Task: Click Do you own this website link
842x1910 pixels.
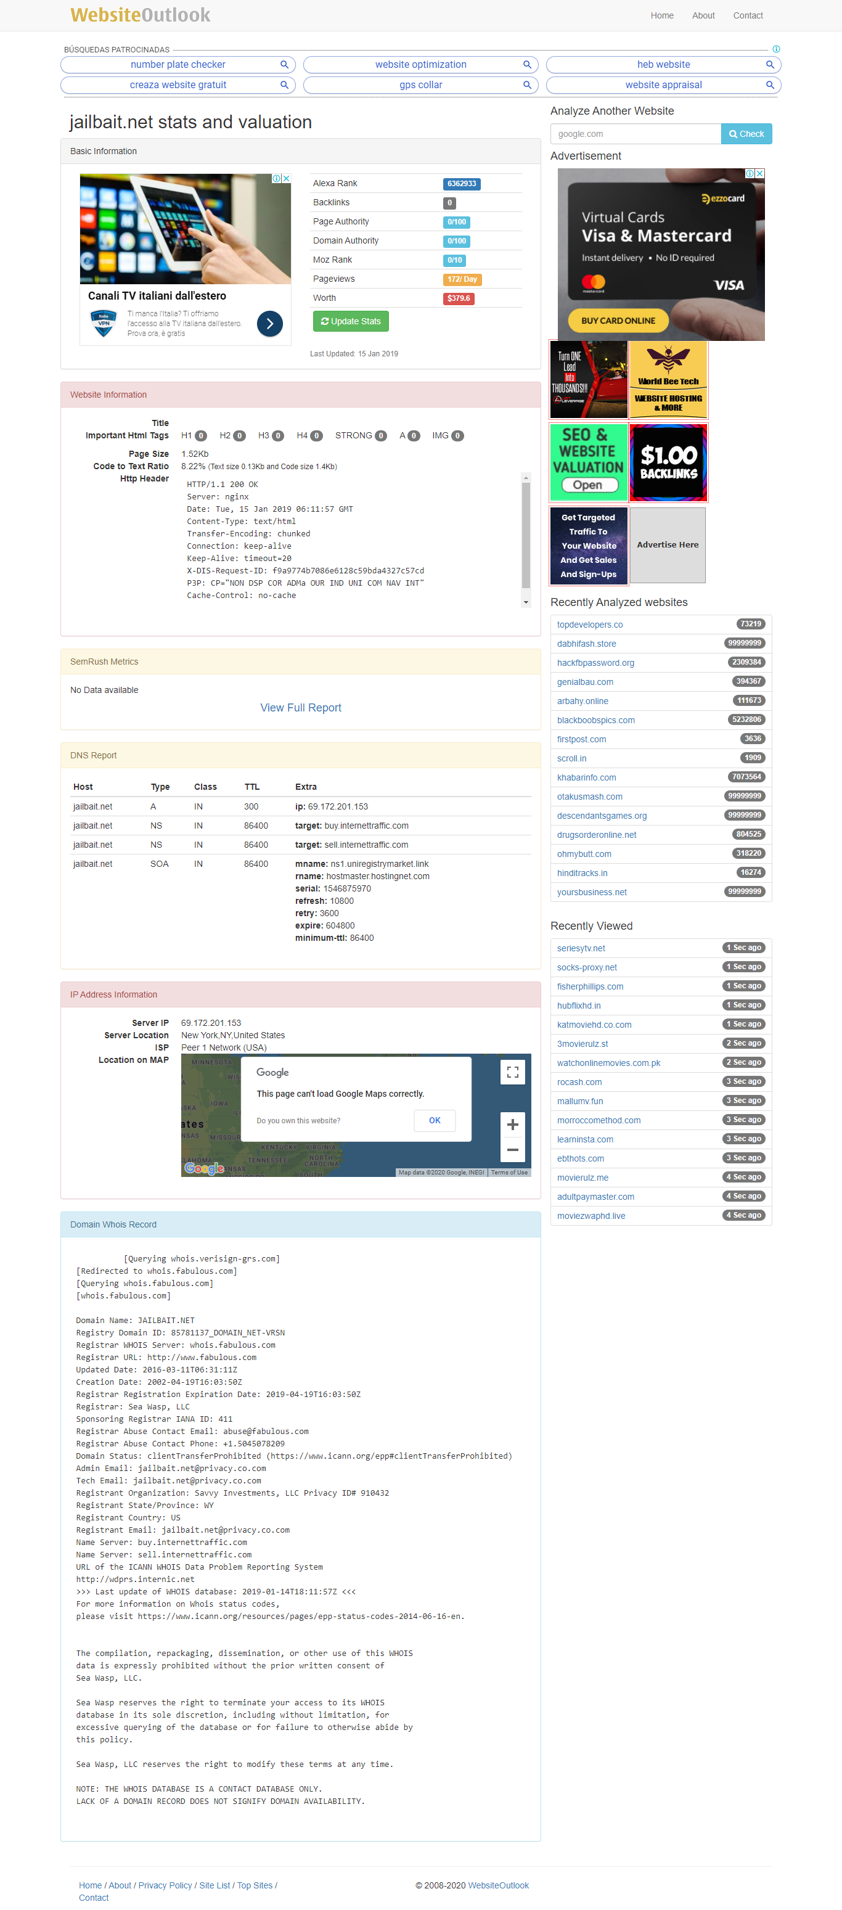Action: coord(298,1120)
